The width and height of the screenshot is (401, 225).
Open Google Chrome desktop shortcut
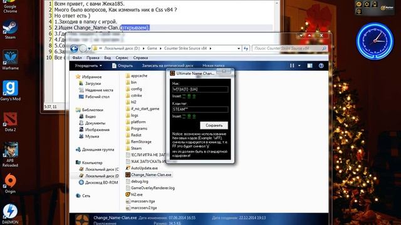pyautogui.click(x=10, y=6)
